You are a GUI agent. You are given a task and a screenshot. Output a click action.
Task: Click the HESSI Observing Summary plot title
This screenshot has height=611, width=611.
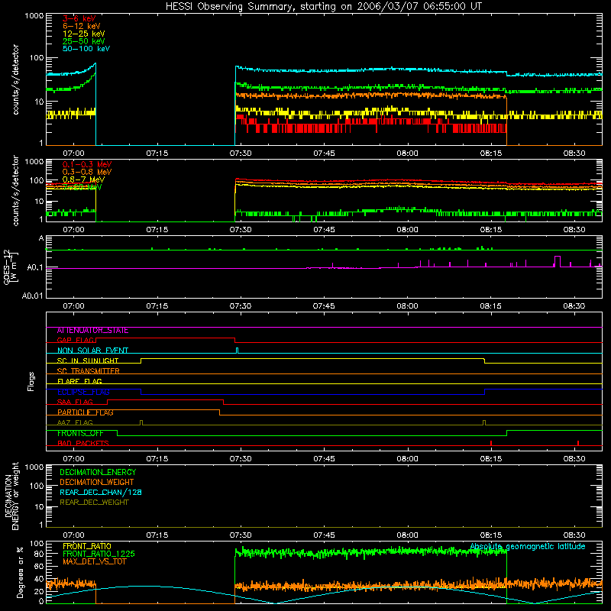(323, 6)
